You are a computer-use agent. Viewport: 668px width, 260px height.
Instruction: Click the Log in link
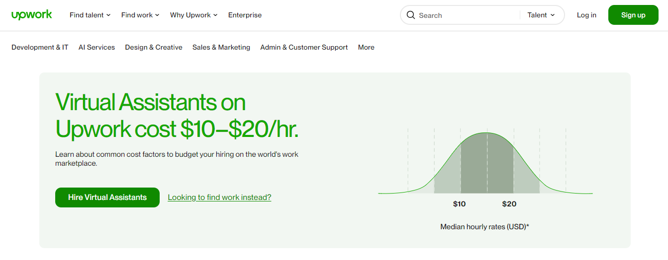(x=586, y=15)
